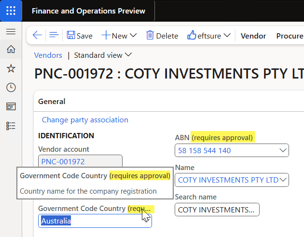Image resolution: width=304 pixels, height=237 pixels.
Task: Show the list view lines icon
Action: click(x=54, y=35)
